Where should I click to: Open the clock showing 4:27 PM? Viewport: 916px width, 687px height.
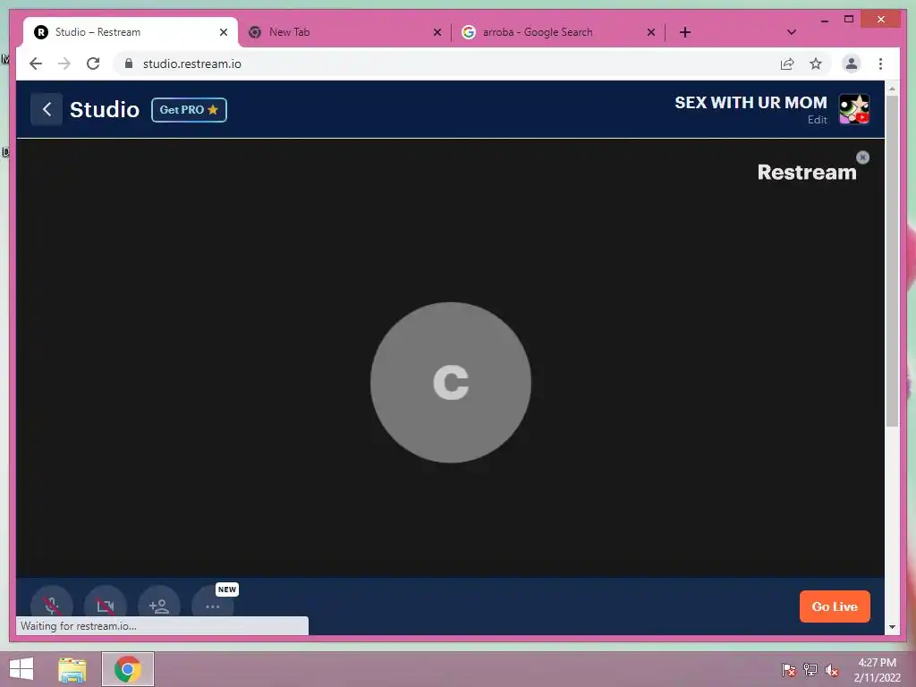tap(877, 670)
